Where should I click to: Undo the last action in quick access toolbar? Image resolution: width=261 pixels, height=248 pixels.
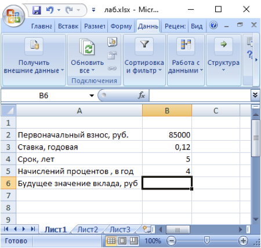[x=50, y=10]
